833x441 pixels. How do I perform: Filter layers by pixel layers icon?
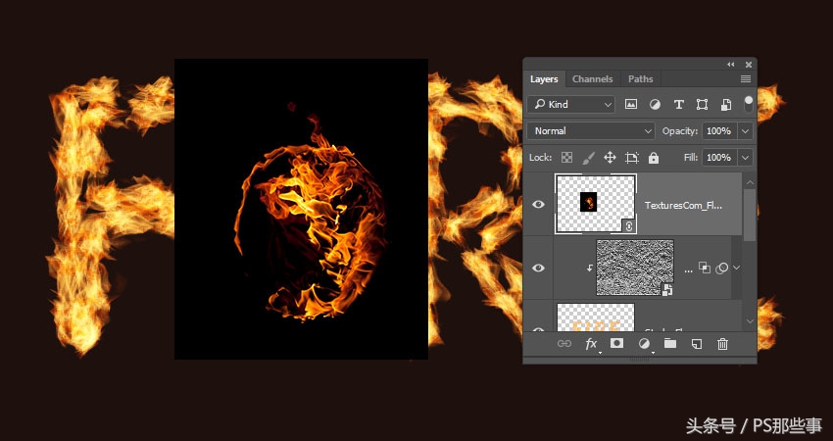(630, 105)
